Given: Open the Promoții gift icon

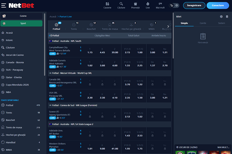Looking at the screenshot, I should (x=135, y=5).
